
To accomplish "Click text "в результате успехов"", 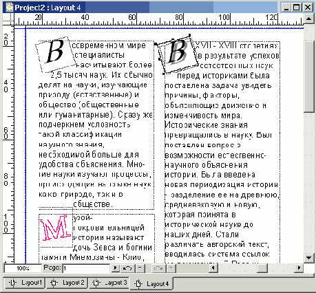I will (238, 56).
